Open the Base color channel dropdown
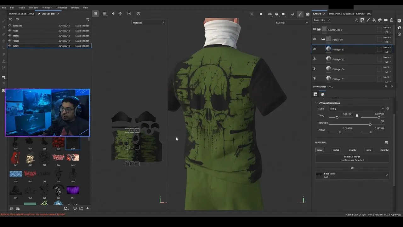The width and height of the screenshot is (403, 227). coord(321,20)
